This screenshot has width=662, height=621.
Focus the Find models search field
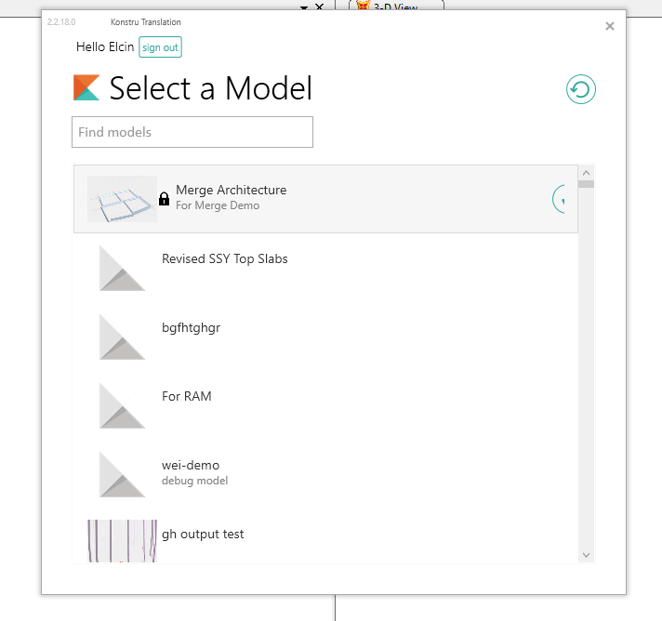(x=192, y=132)
